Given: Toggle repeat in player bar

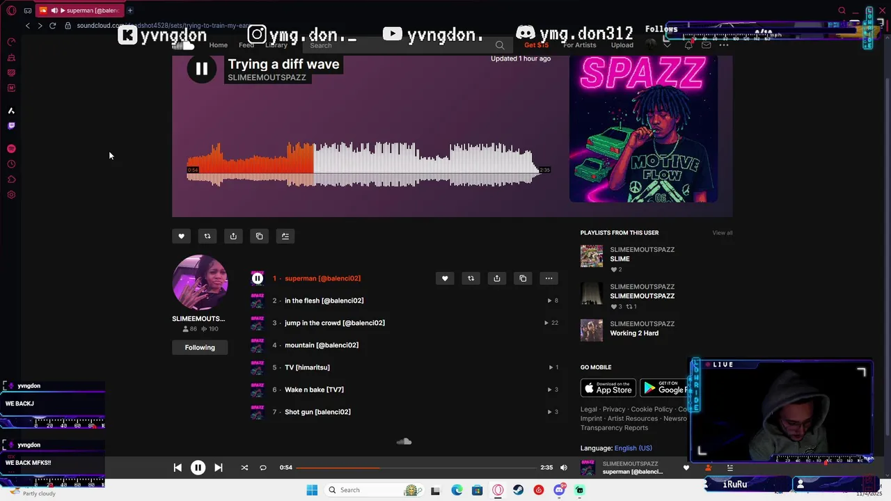Looking at the screenshot, I should 263,468.
